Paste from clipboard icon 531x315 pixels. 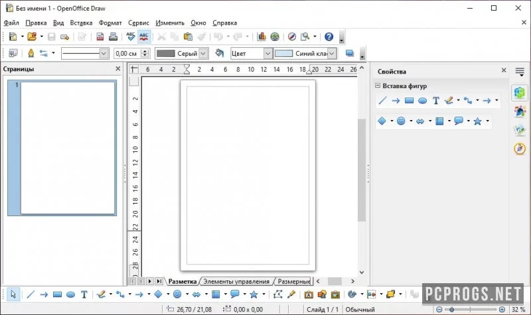point(188,36)
